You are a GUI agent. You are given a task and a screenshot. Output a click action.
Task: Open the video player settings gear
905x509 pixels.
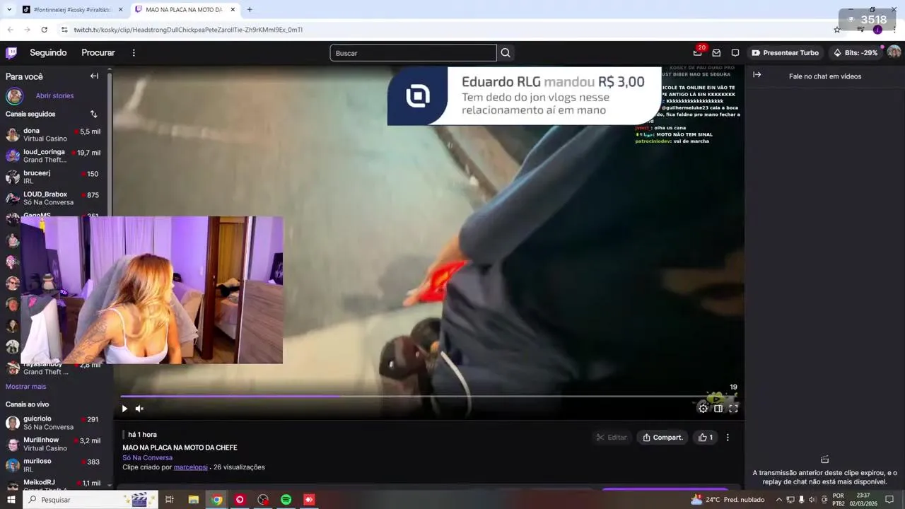(703, 409)
